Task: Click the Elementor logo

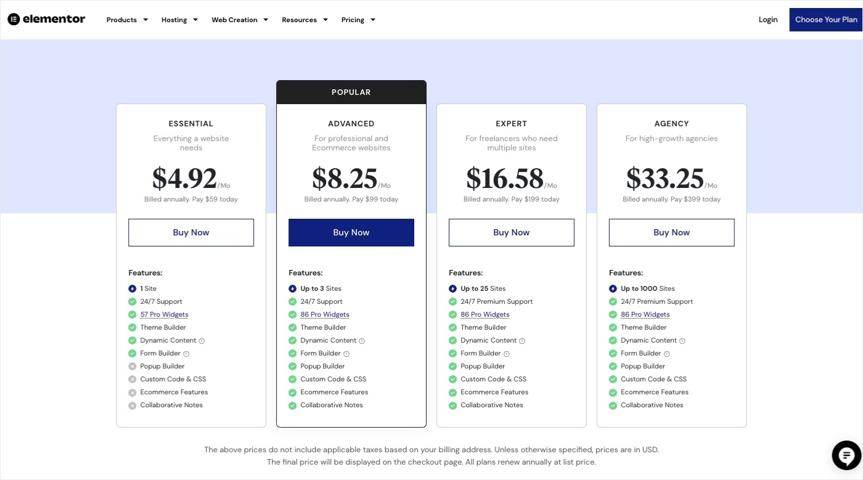Action: (x=46, y=19)
